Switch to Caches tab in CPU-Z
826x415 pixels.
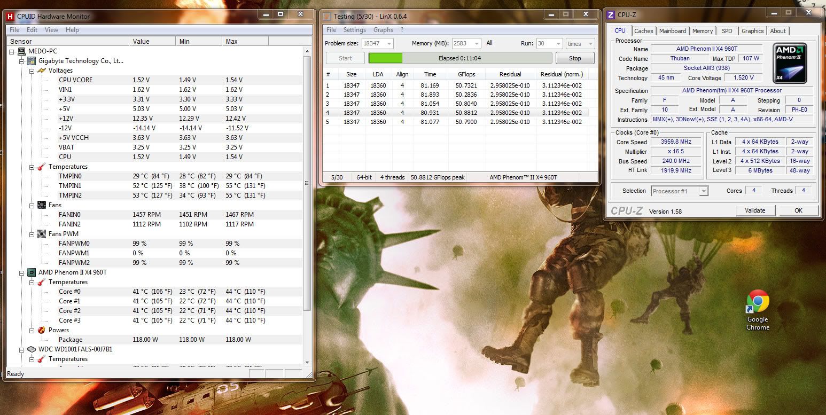[643, 31]
